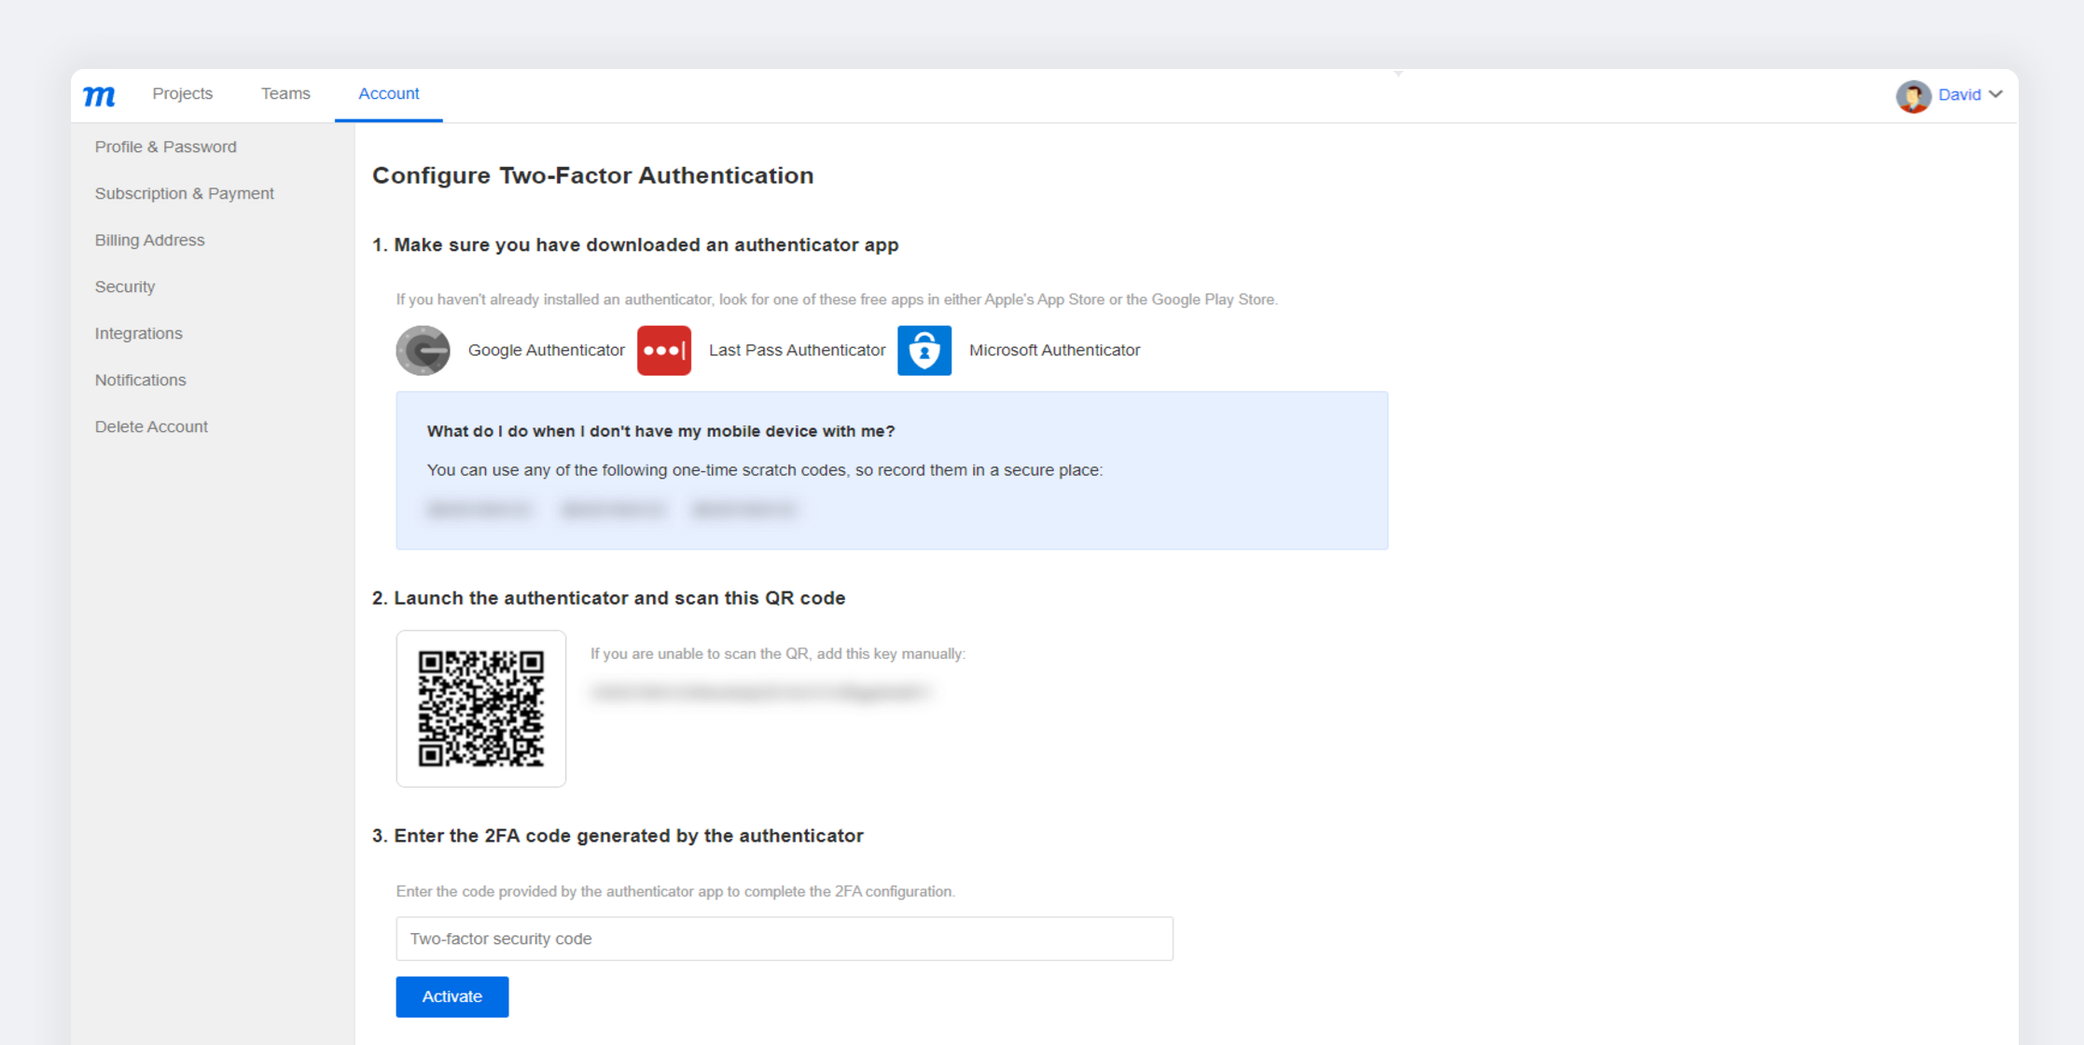2084x1045 pixels.
Task: Select the Account tab
Action: pos(388,93)
